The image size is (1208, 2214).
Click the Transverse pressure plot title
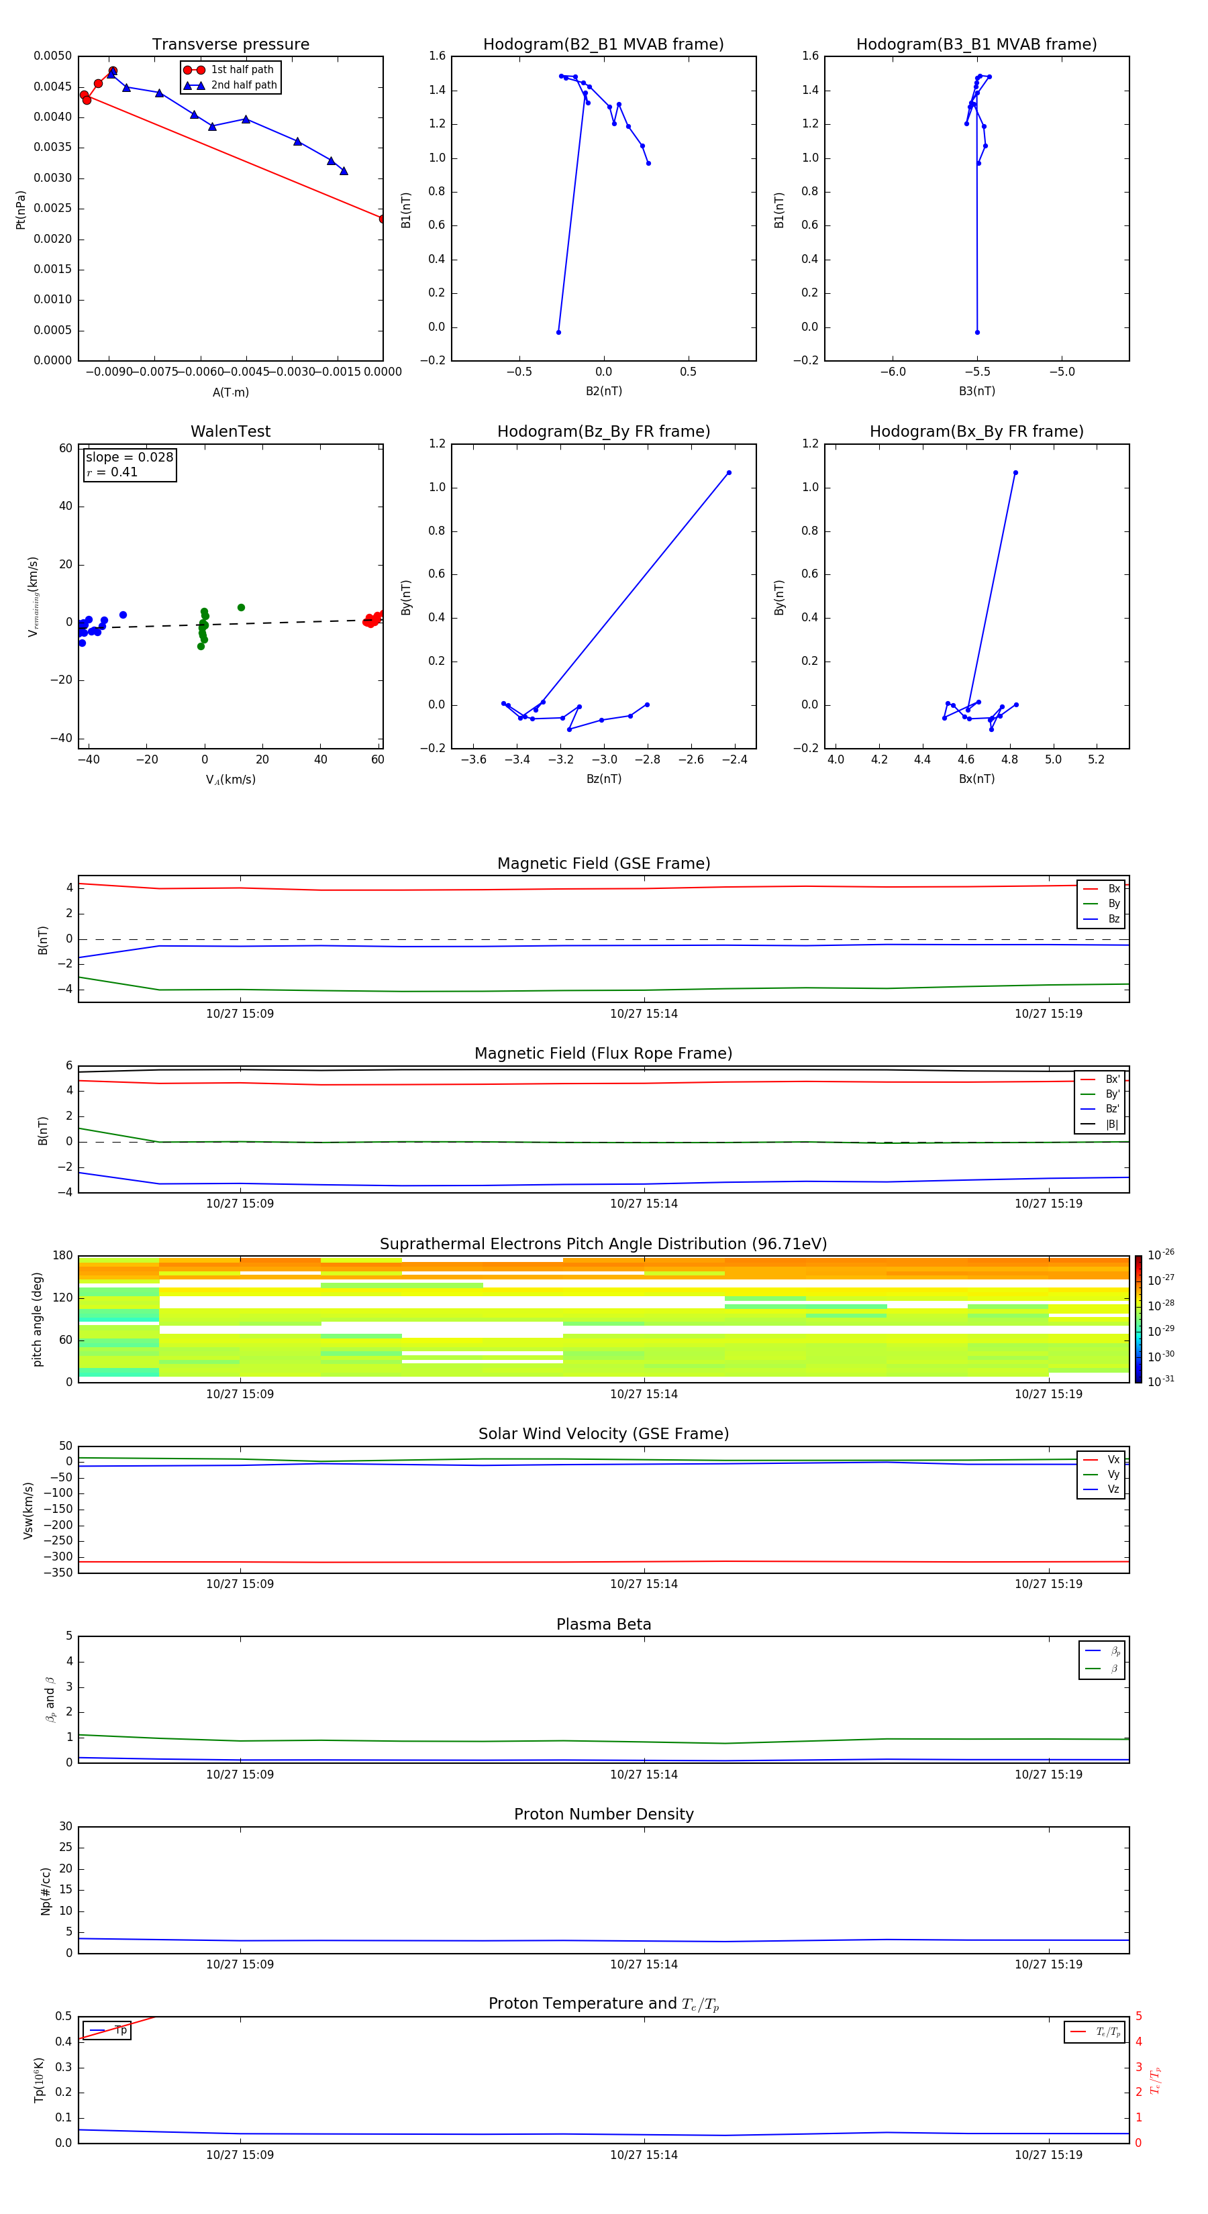coord(230,45)
